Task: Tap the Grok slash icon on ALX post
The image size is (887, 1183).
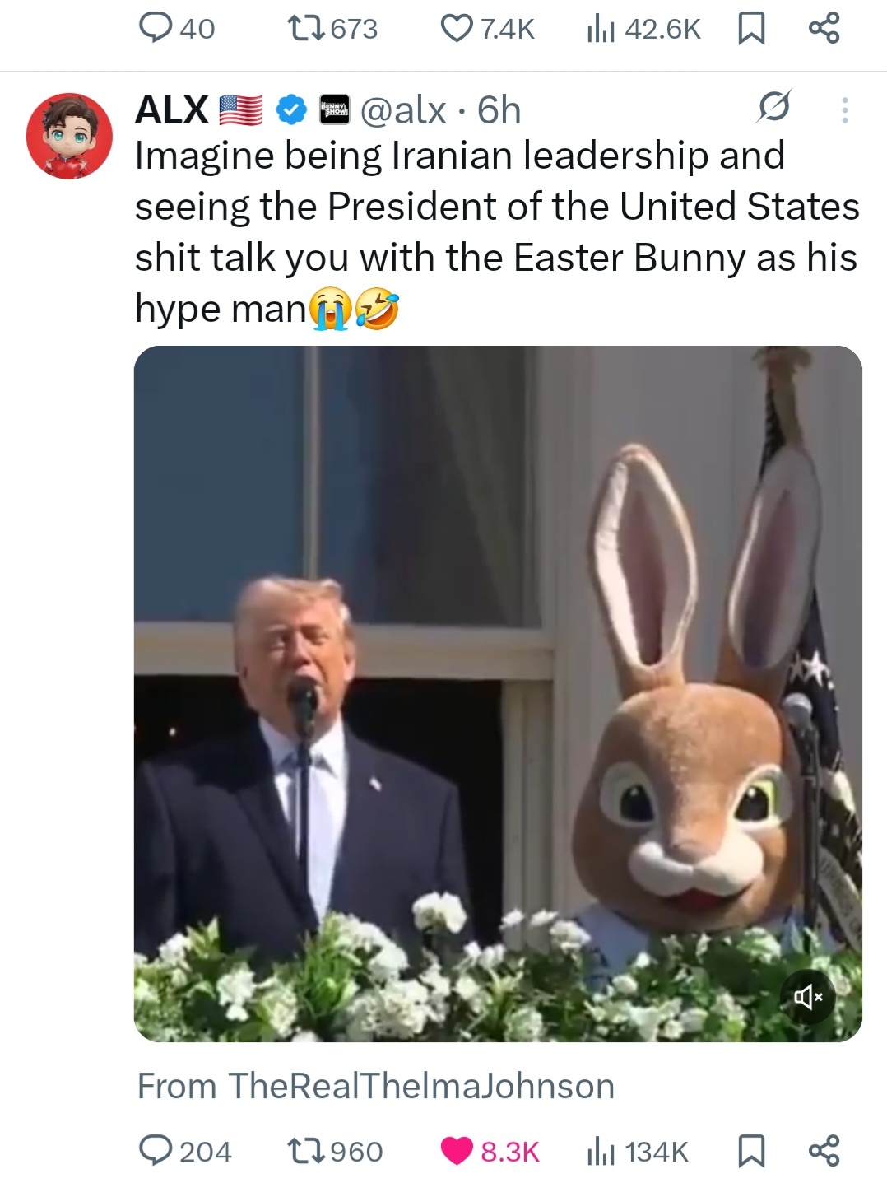Action: [774, 109]
